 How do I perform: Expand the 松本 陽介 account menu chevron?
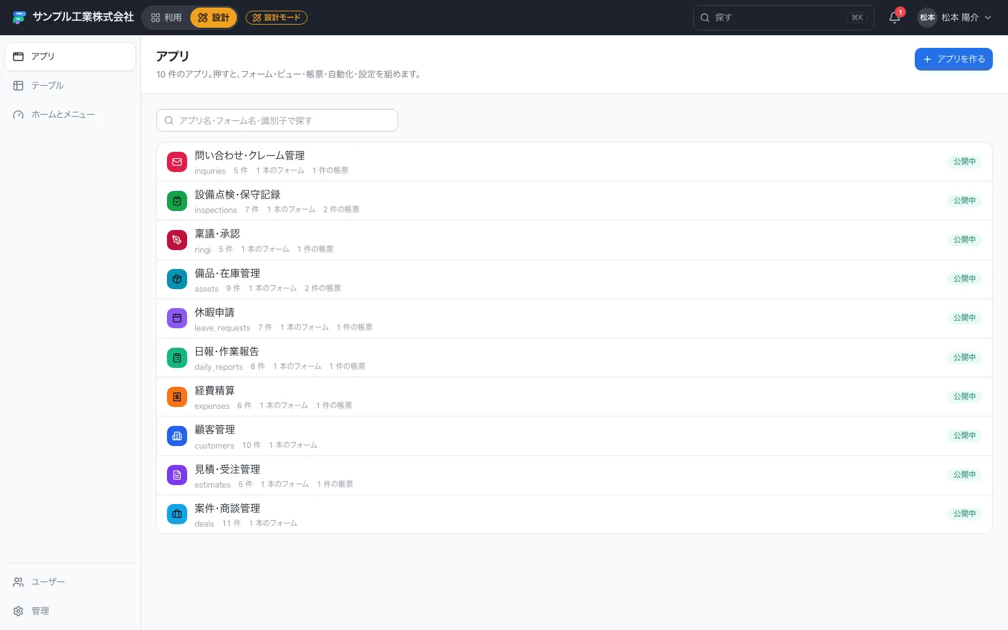(x=988, y=18)
